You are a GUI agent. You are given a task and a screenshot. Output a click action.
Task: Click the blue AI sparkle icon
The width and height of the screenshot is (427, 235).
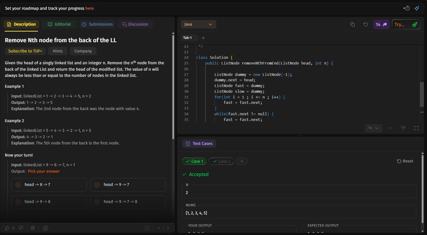click(x=417, y=8)
